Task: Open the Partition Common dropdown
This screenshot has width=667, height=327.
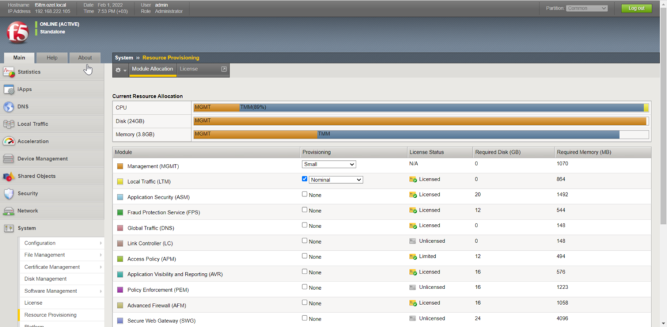Action: [587, 8]
